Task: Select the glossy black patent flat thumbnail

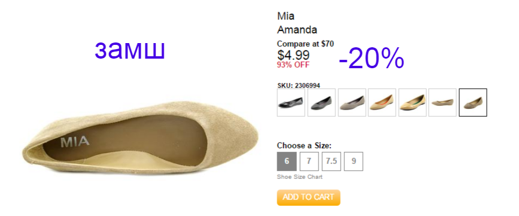Action: pos(291,102)
